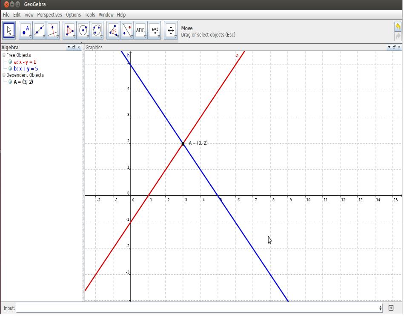
Task: Click the Free Objects folder label
Action: [19, 55]
